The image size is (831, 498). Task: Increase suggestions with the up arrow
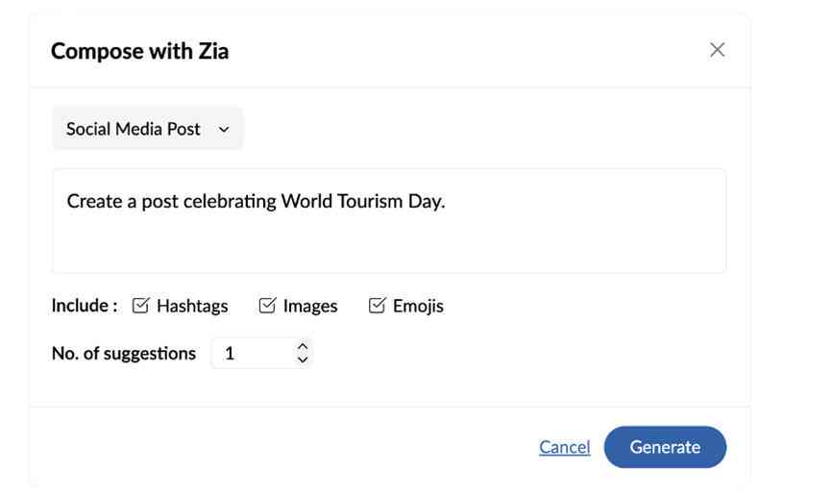(303, 346)
